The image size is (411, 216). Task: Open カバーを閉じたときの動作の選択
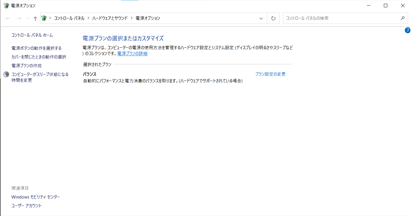39,57
